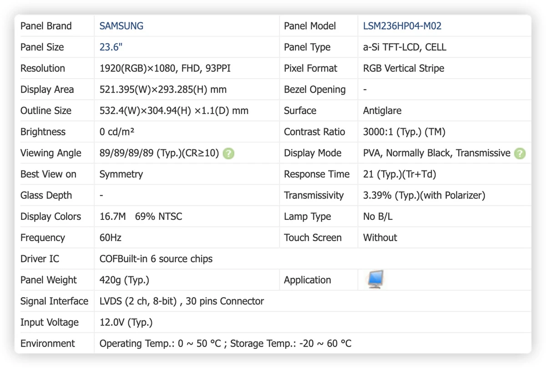Click the response time value 21 (Typ.)(Tr+Td)
546x368 pixels.
pyautogui.click(x=399, y=174)
